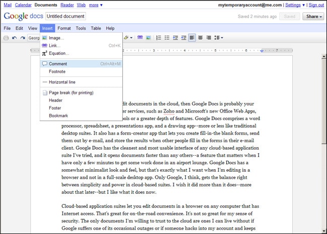Expand the Settings dropdown arrow
This screenshot has width=327, height=234.
pyautogui.click(x=303, y=5)
